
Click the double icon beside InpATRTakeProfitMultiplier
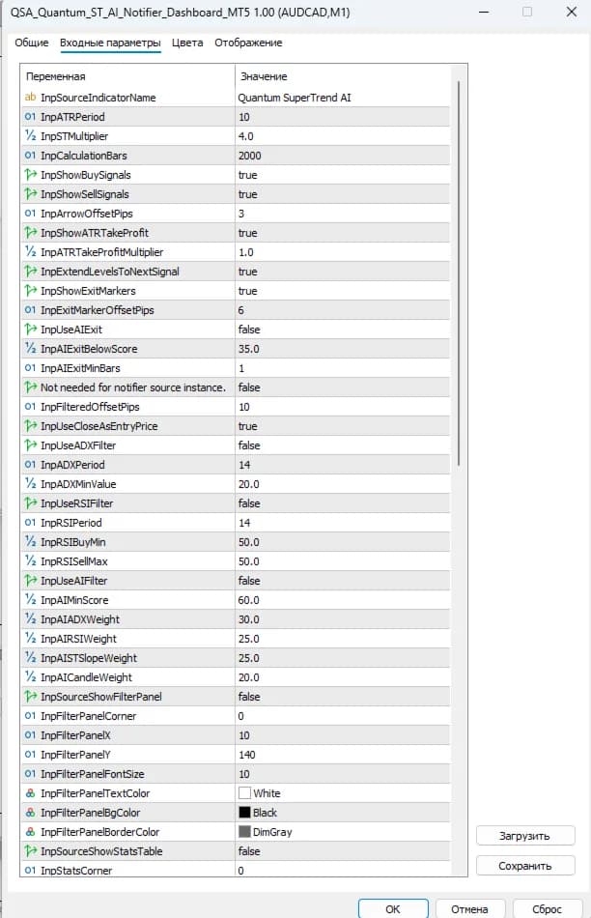tap(31, 252)
